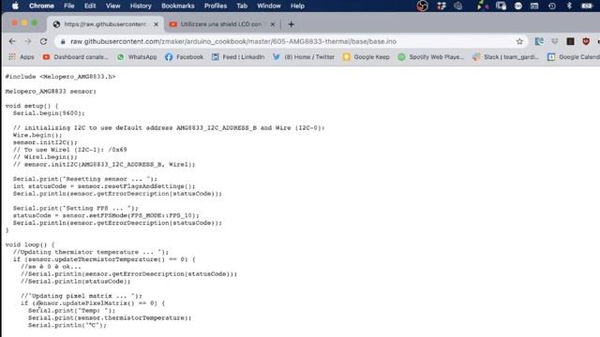Open the Help menu
600x337 pixels.
[x=297, y=6]
